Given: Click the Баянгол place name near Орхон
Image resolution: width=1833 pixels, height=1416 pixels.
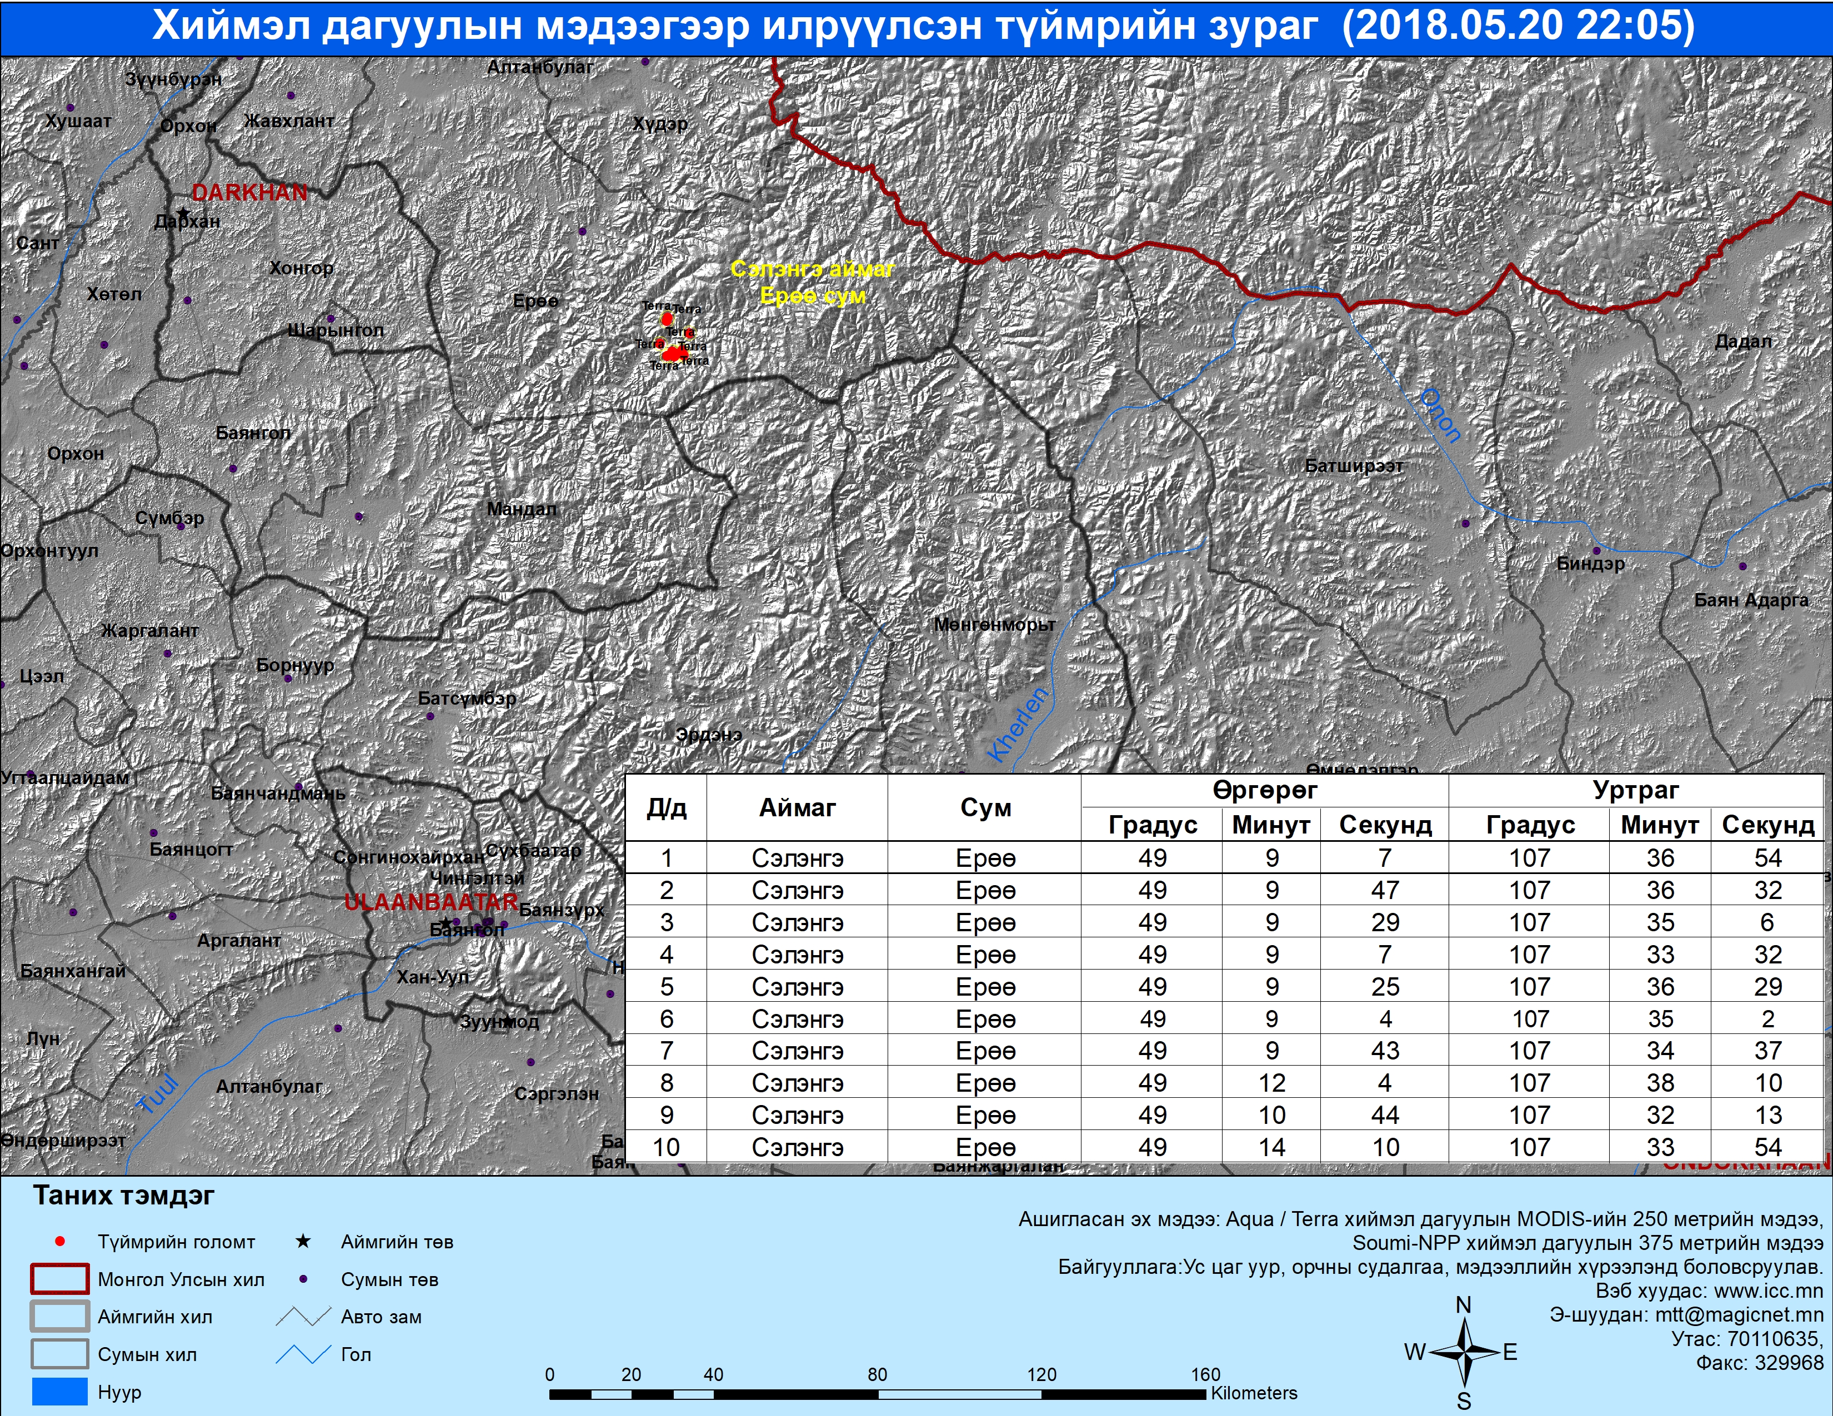Looking at the screenshot, I should point(253,434).
